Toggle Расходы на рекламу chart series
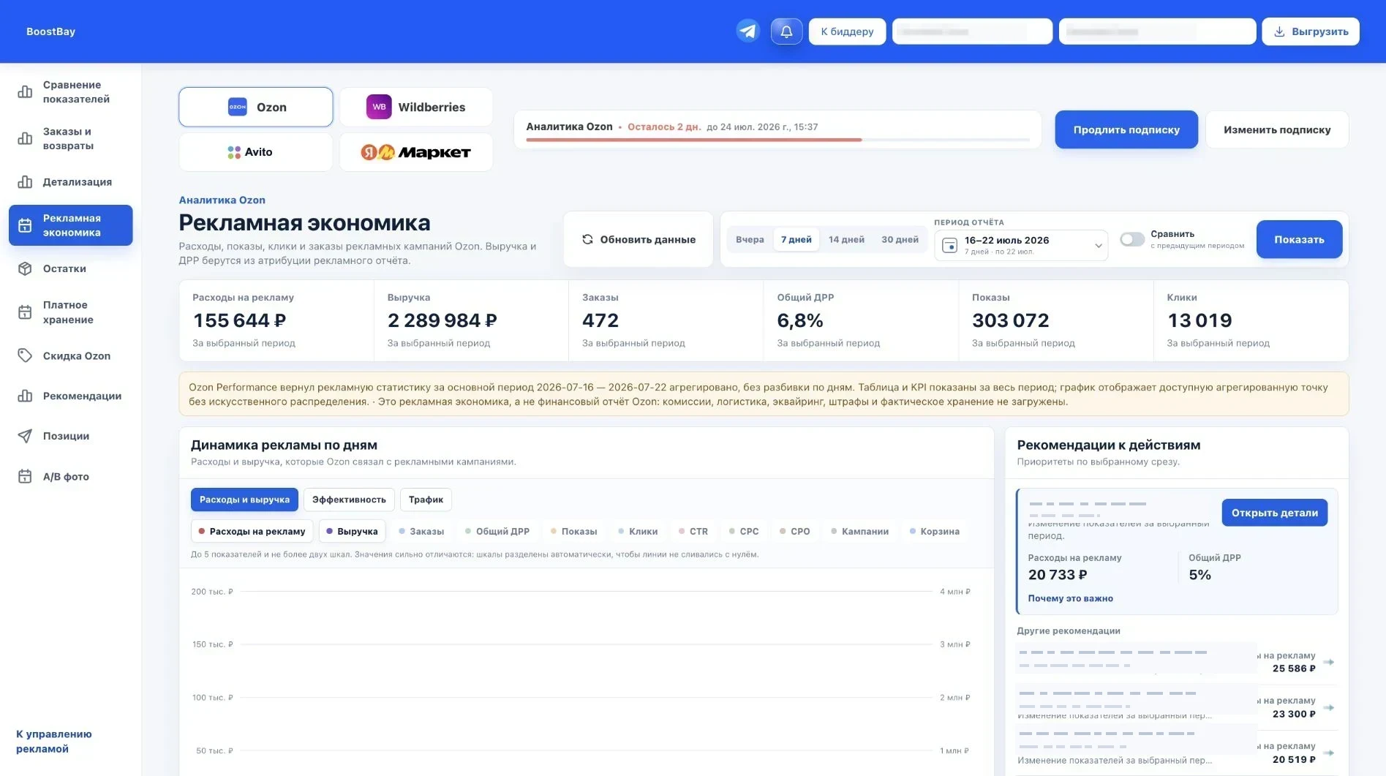The width and height of the screenshot is (1386, 776). 252,531
